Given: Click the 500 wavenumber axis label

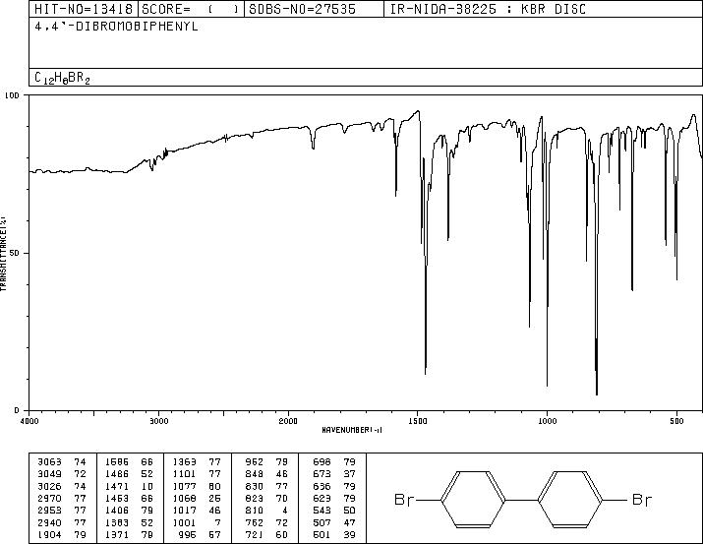Looking at the screenshot, I should pos(676,421).
